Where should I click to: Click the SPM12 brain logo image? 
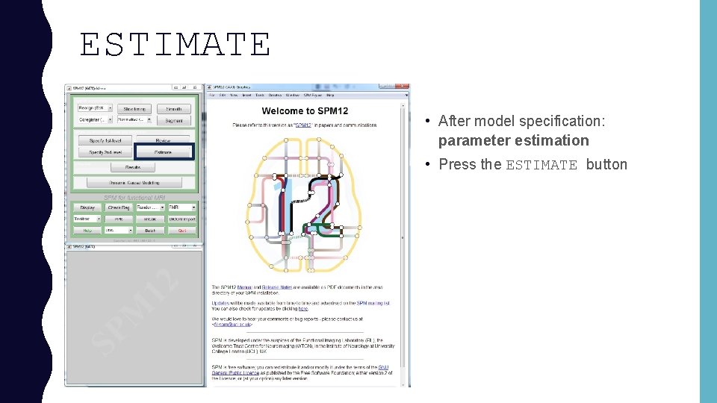(304, 204)
